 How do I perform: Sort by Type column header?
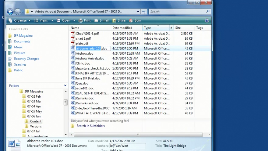[147, 28]
